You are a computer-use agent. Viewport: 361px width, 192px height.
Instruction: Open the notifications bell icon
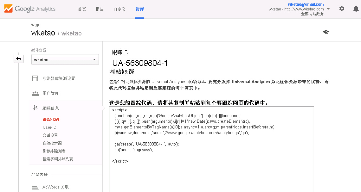coord(356,9)
